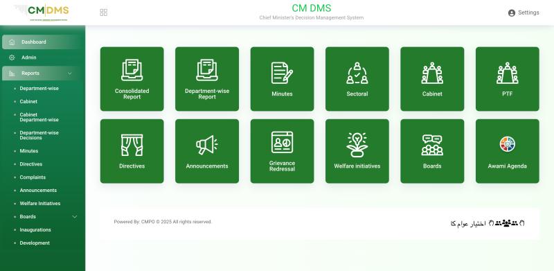Click the Welfare initiatives tile label
The height and width of the screenshot is (271, 554).
pyautogui.click(x=357, y=166)
